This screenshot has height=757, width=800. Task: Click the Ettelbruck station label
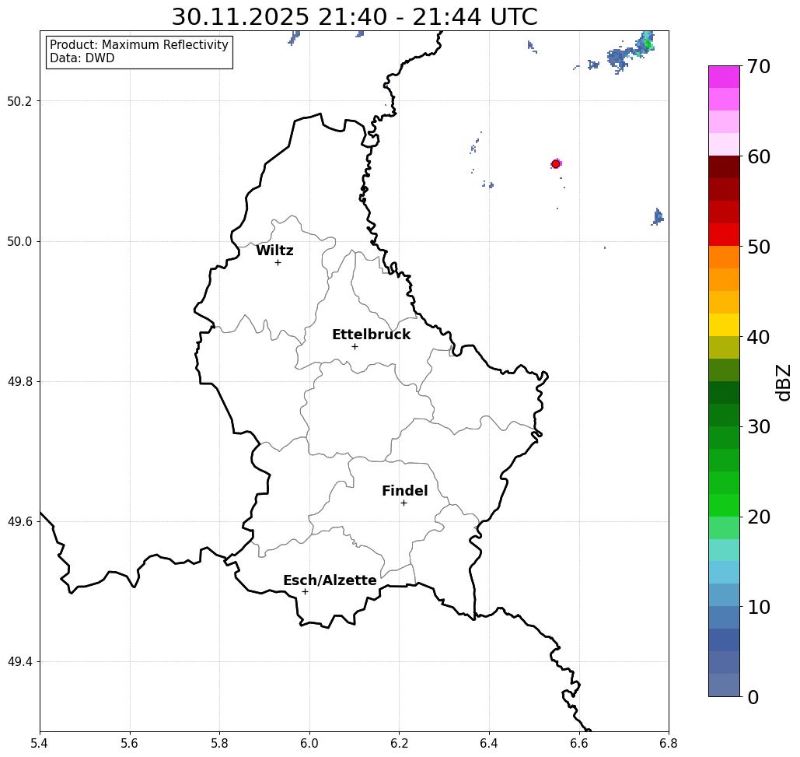[x=371, y=335]
